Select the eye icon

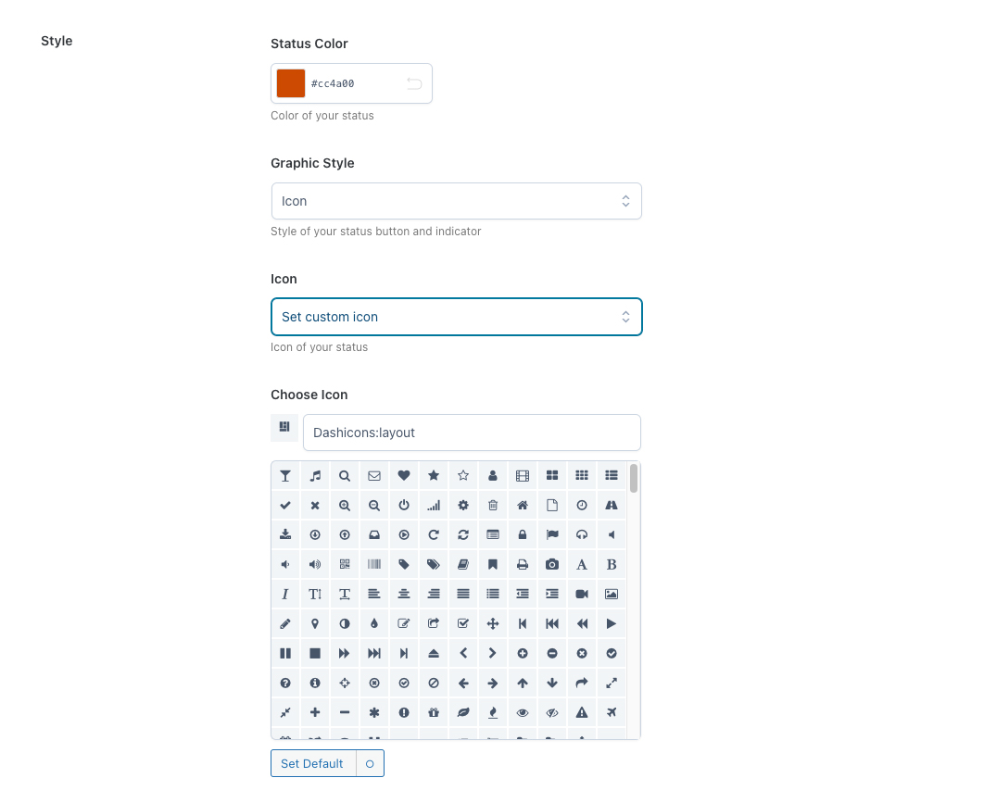coord(523,712)
